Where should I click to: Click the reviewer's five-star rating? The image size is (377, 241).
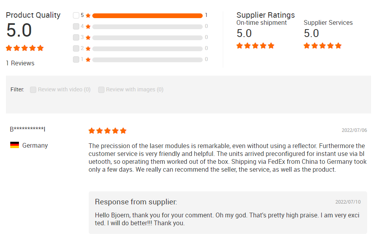click(108, 131)
